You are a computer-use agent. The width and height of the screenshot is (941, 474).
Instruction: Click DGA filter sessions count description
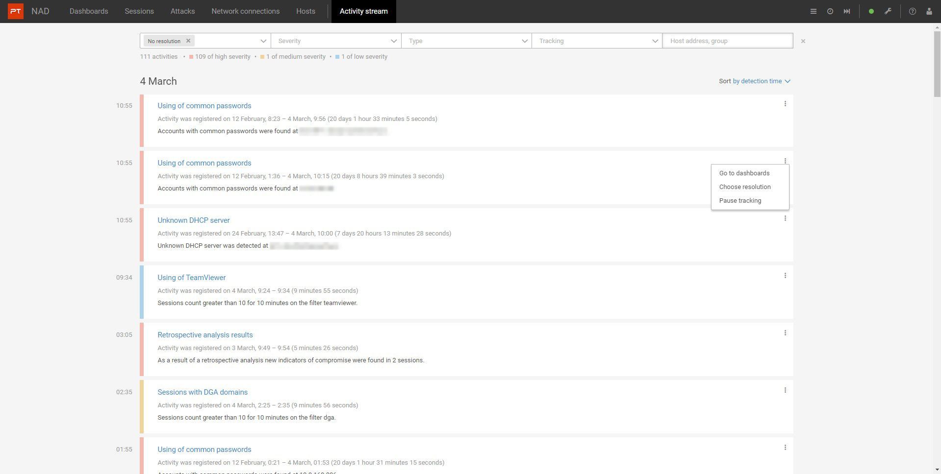point(247,418)
